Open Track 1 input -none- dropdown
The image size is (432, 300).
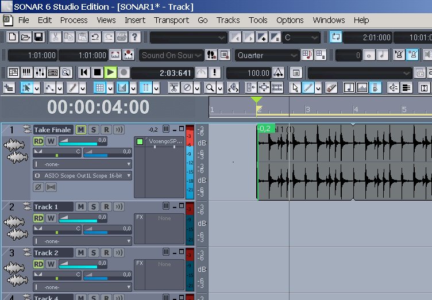point(82,241)
